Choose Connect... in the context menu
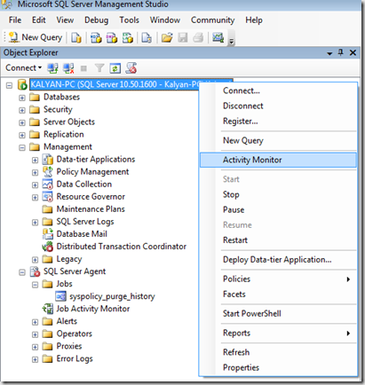365x385 pixels. click(278, 90)
